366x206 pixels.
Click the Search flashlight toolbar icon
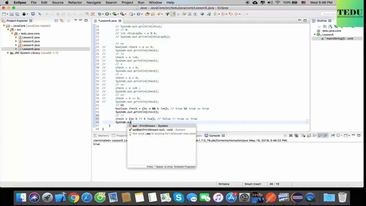point(159,14)
